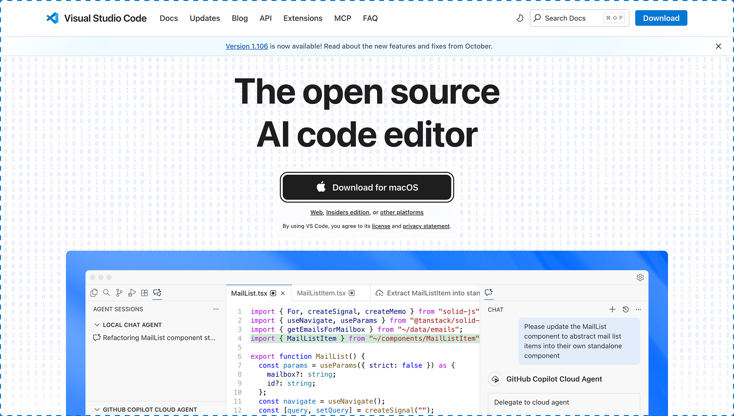The width and height of the screenshot is (734, 416).
Task: Click the "Please update the MailList" chat message
Action: pos(579,341)
